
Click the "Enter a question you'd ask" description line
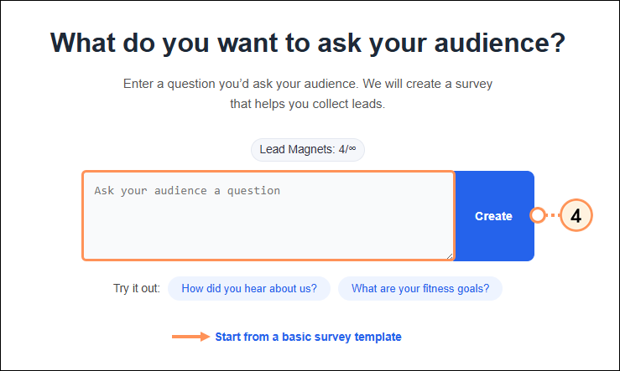308,85
